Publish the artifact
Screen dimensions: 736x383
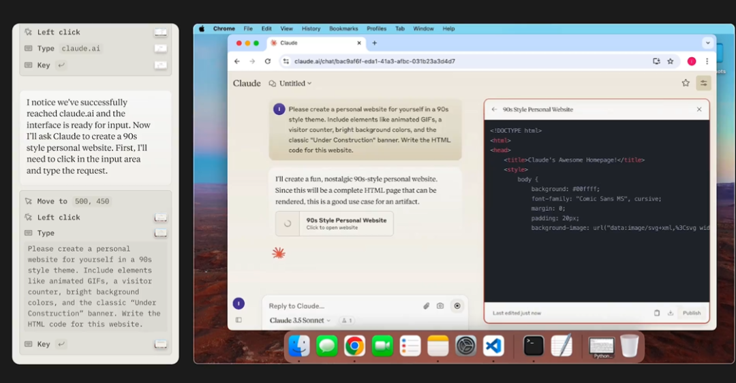tap(692, 313)
